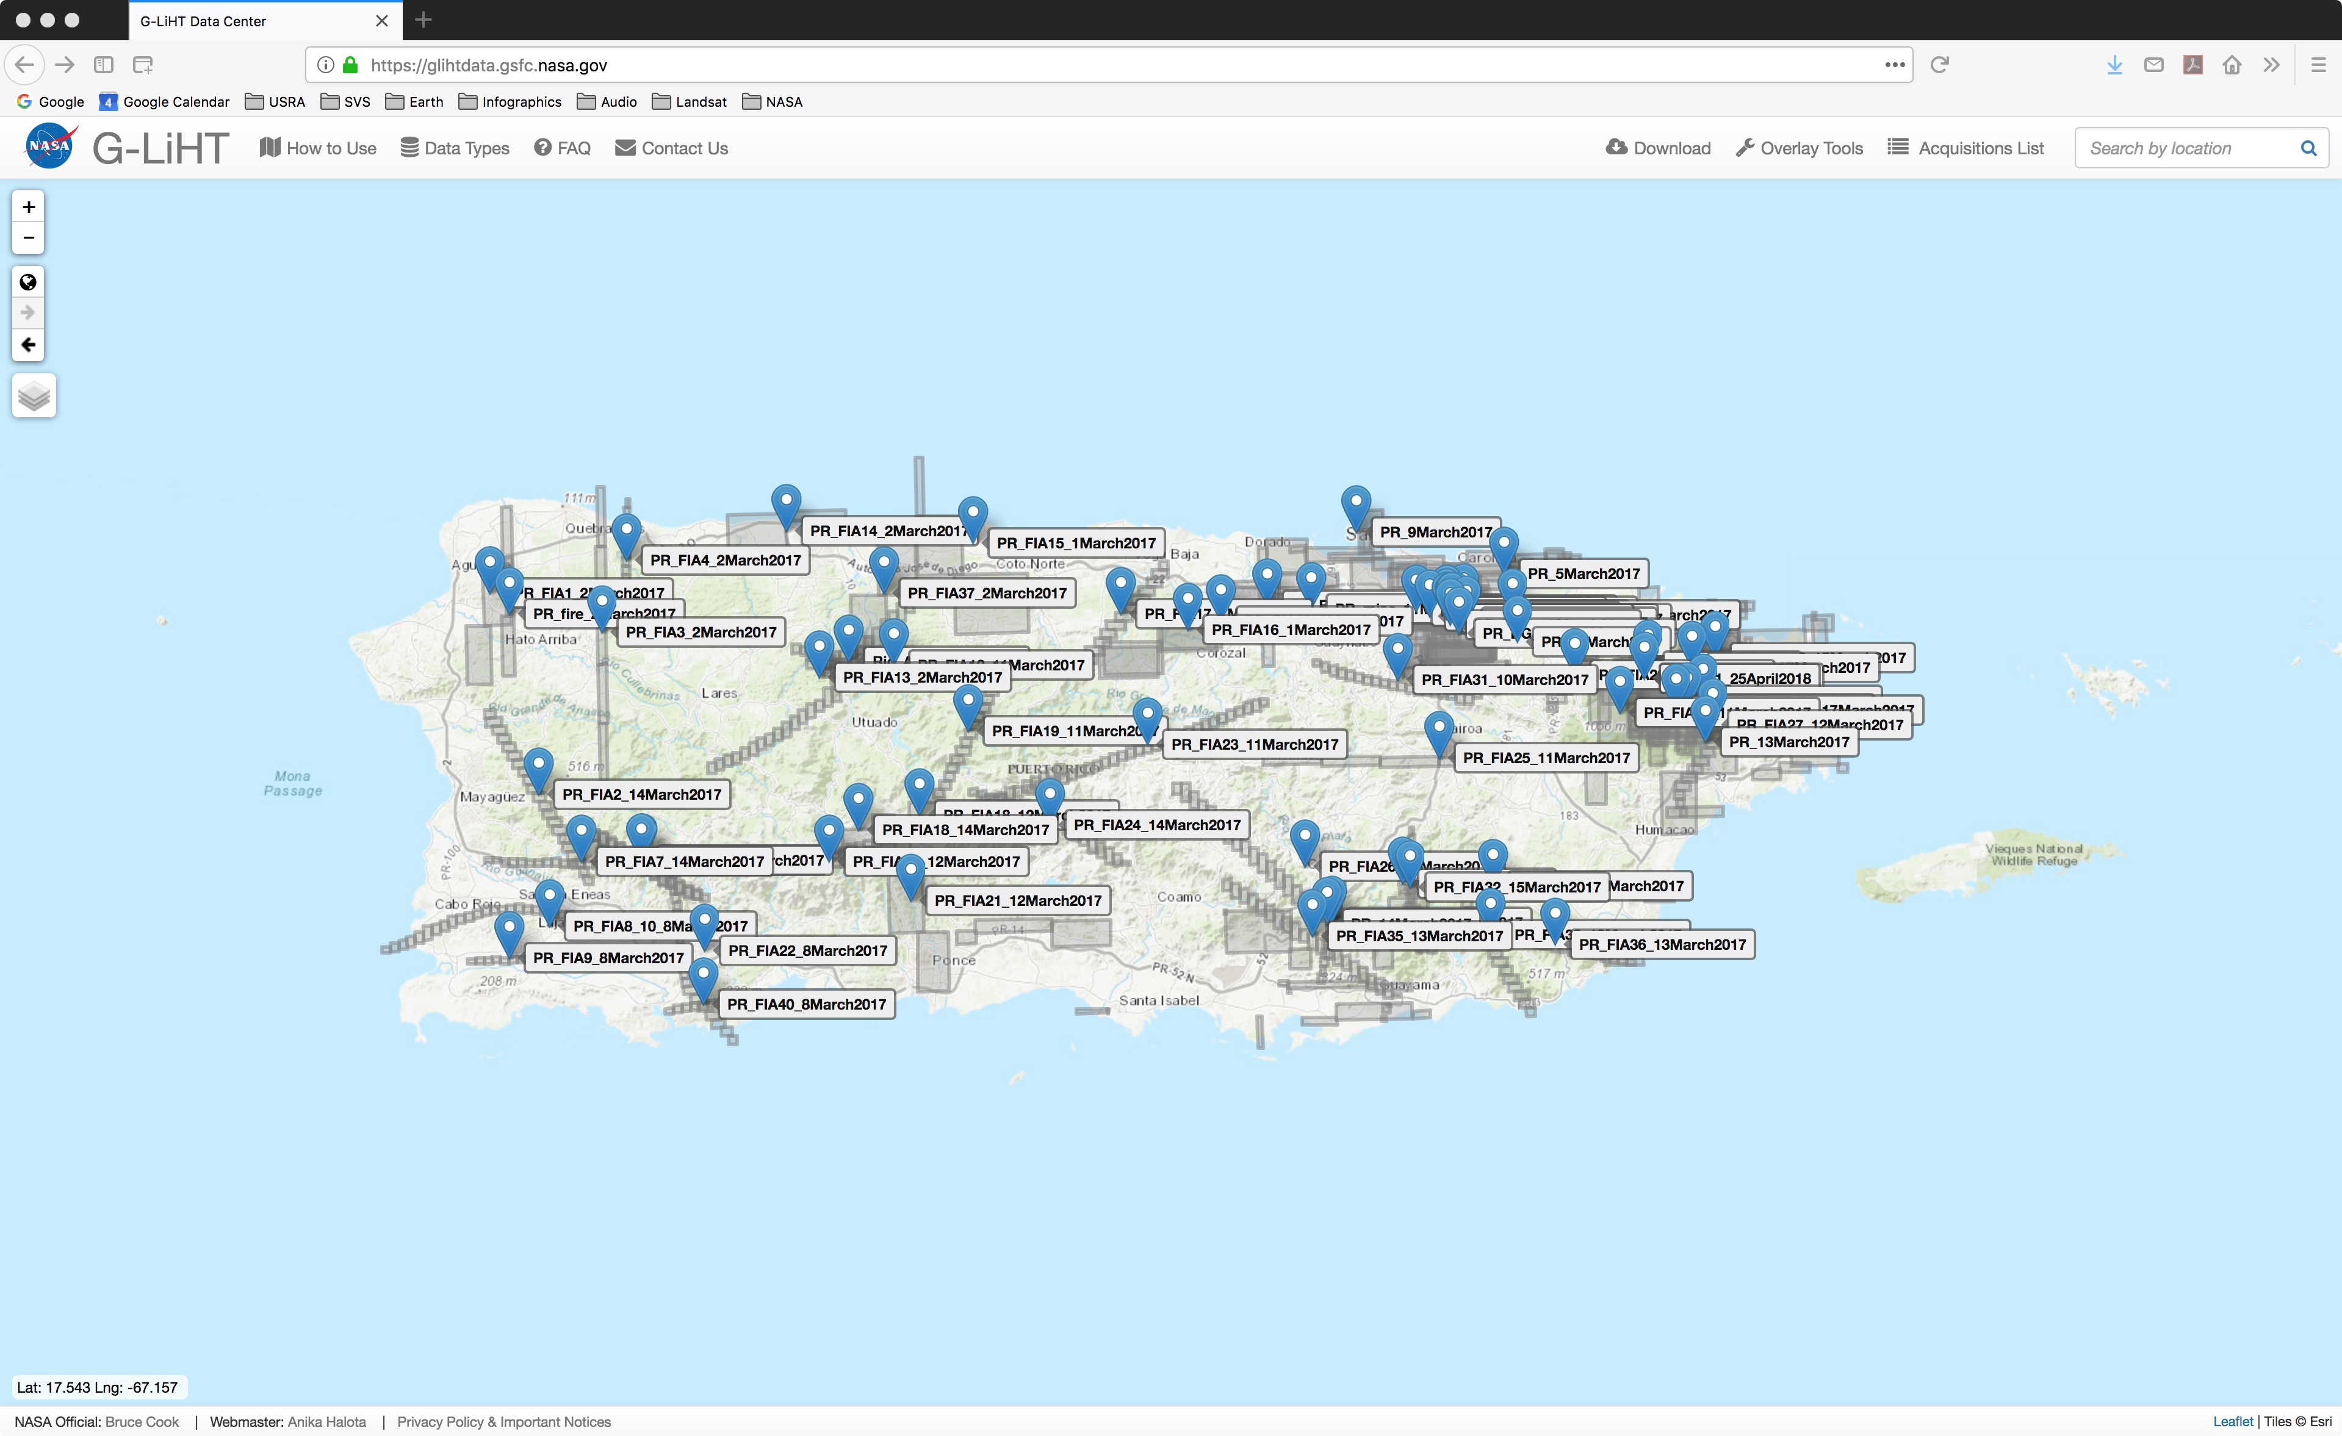Expand the Landsat bookmarks folder
Image resolution: width=2342 pixels, height=1436 pixels.
[690, 102]
